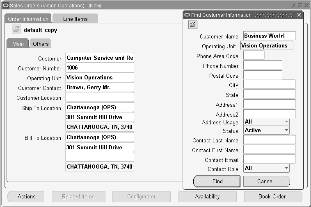Open the Others sub-tab

coord(41,44)
